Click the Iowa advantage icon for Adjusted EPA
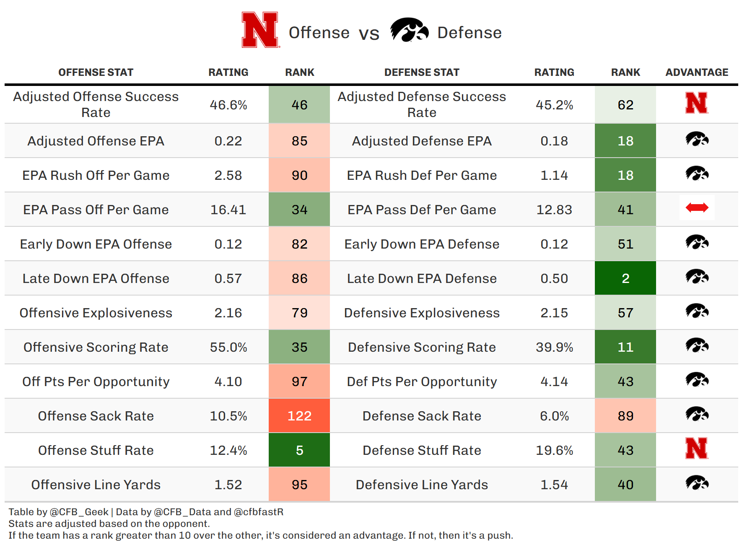Image resolution: width=742 pixels, height=550 pixels. (697, 139)
